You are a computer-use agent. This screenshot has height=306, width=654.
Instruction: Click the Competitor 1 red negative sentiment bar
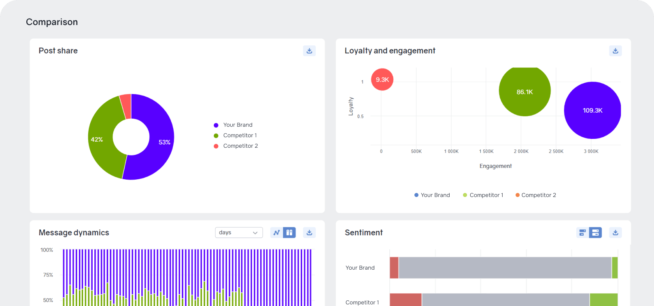[x=406, y=300]
